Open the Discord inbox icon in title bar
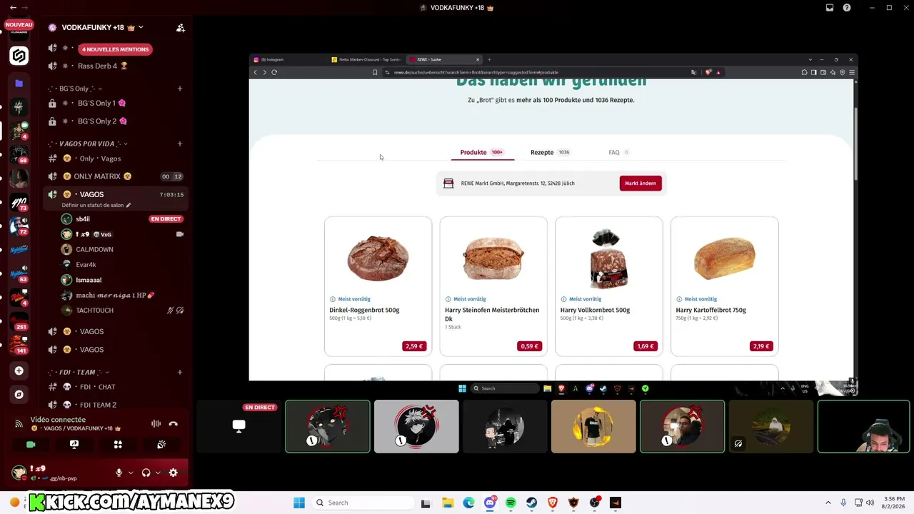Screen dimensions: 914x514 830,8
